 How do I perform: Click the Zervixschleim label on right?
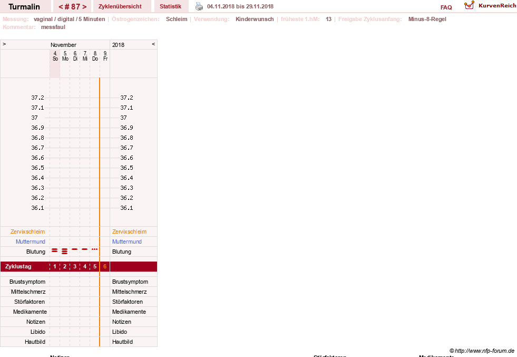pos(129,231)
